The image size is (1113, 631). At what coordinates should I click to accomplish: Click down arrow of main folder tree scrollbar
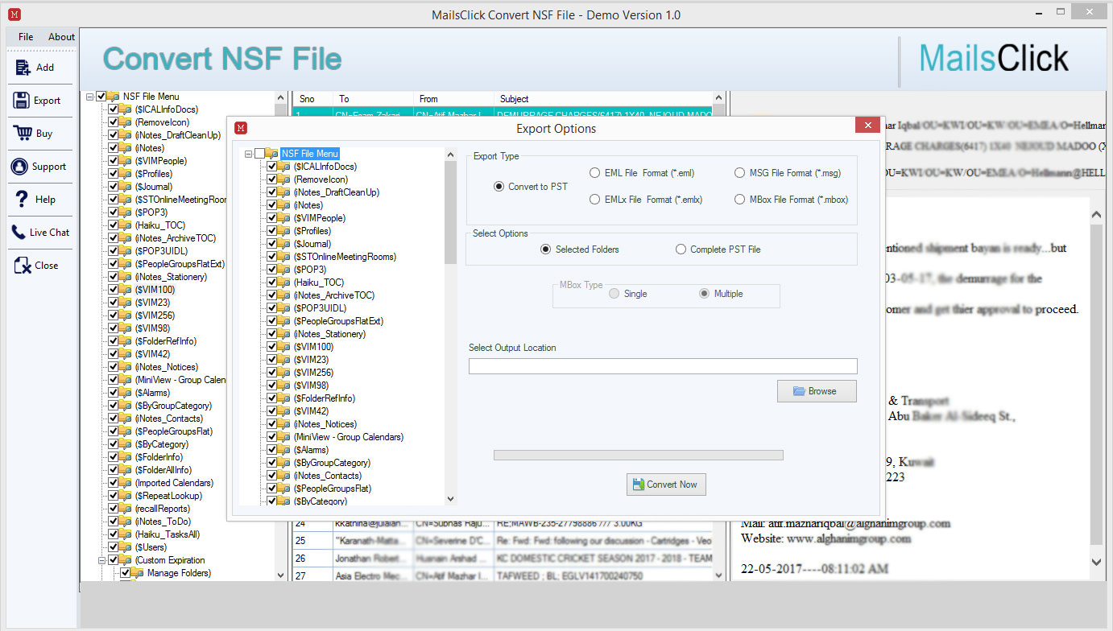[280, 575]
